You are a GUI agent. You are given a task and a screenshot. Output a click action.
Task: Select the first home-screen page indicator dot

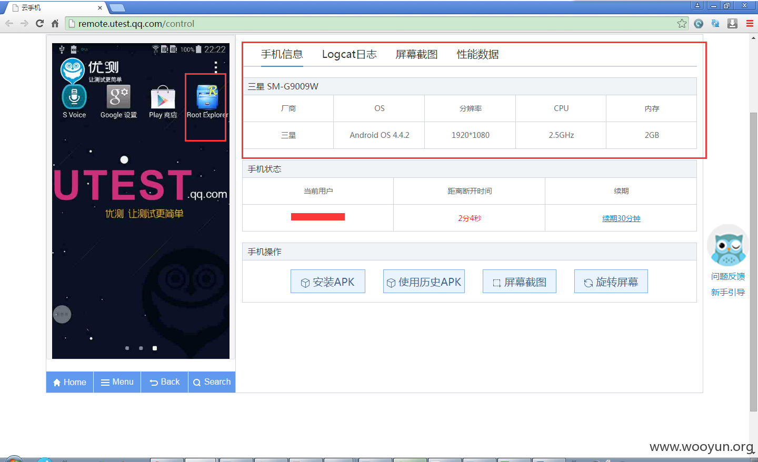pyautogui.click(x=127, y=348)
